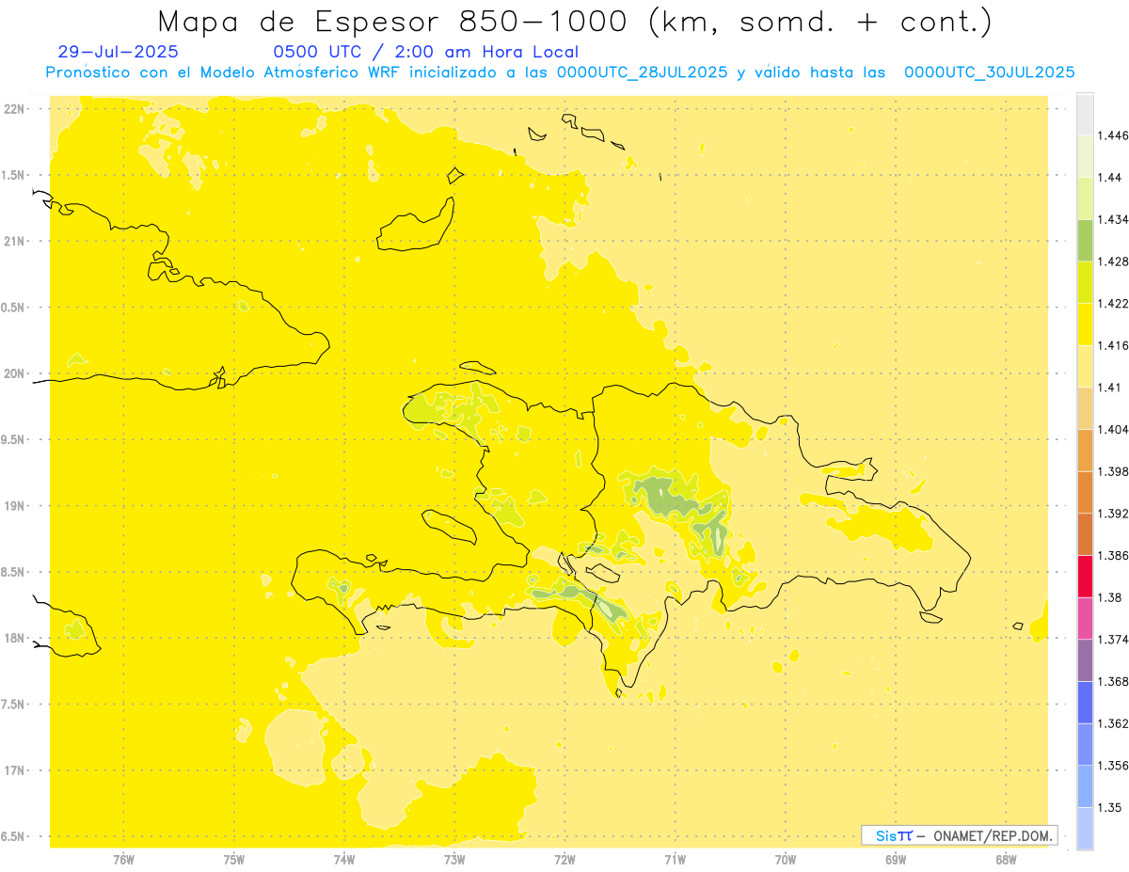Click the colorbar value '1.41'

1110,388
